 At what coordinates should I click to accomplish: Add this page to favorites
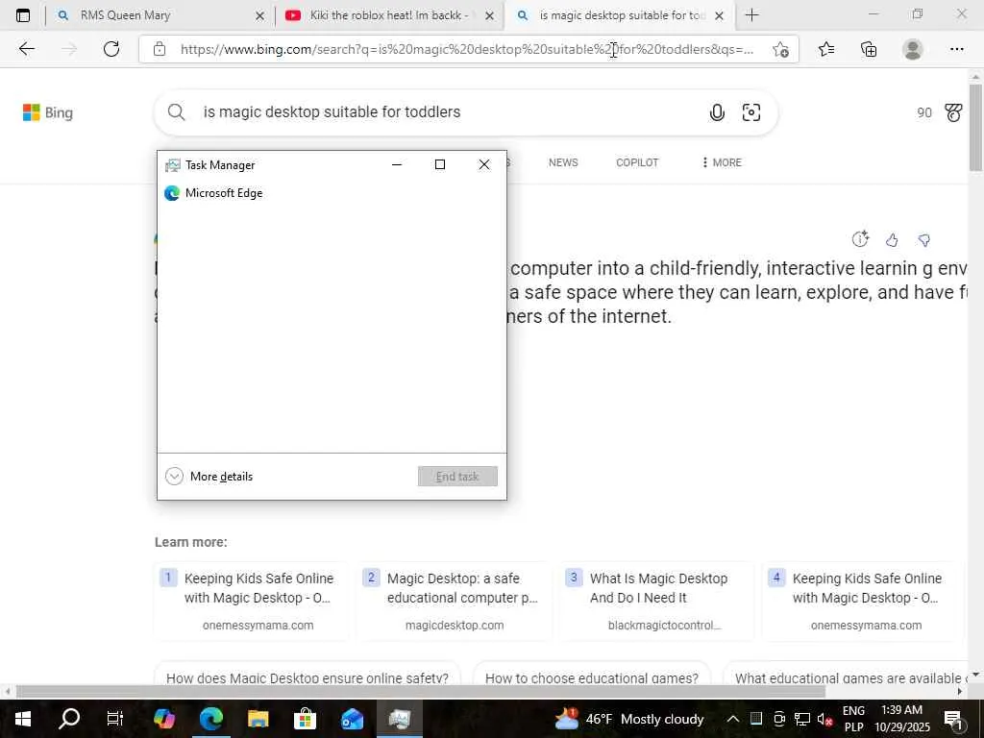point(780,50)
